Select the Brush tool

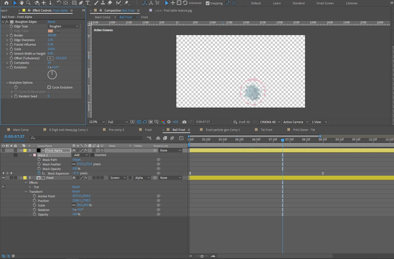(96, 3)
